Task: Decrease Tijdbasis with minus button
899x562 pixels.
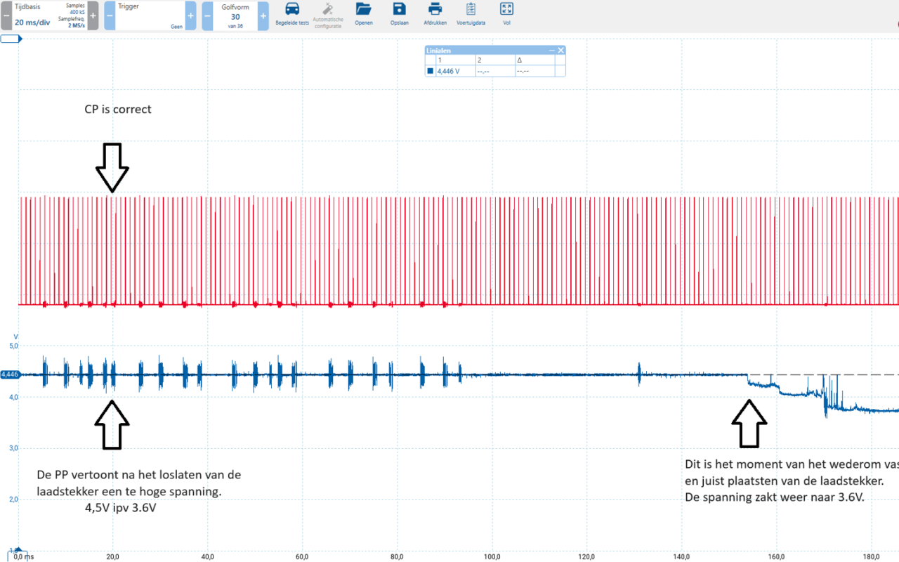Action: pyautogui.click(x=6, y=15)
